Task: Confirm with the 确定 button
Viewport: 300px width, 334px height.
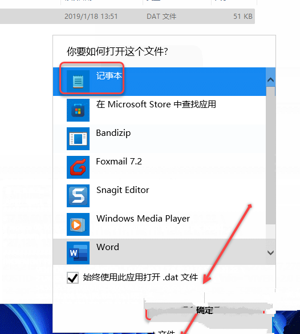Action: (205, 311)
